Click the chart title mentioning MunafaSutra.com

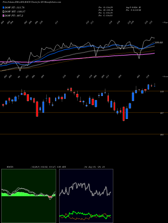pos(32,2)
